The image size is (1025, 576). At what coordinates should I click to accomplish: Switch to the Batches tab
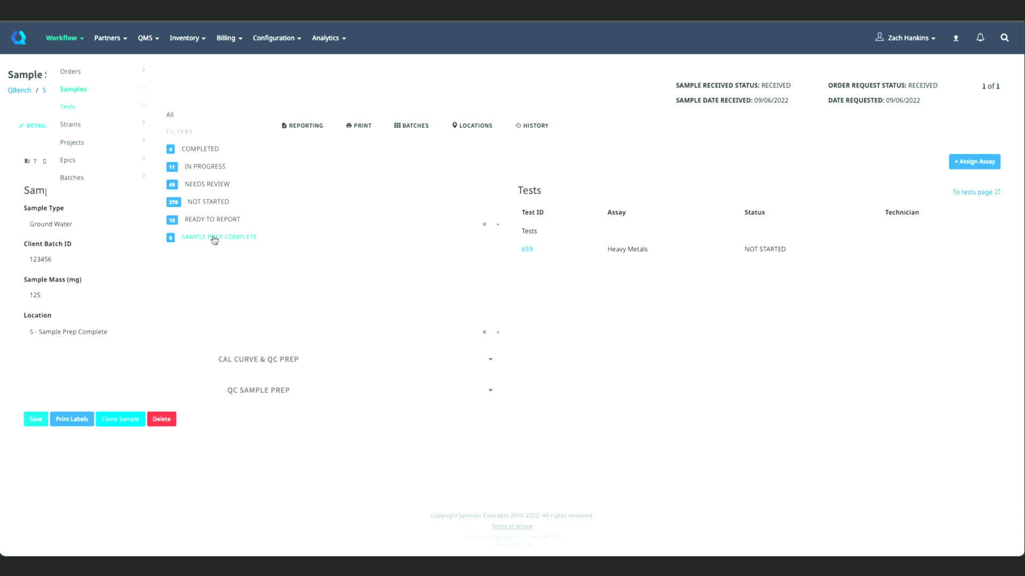tap(411, 125)
